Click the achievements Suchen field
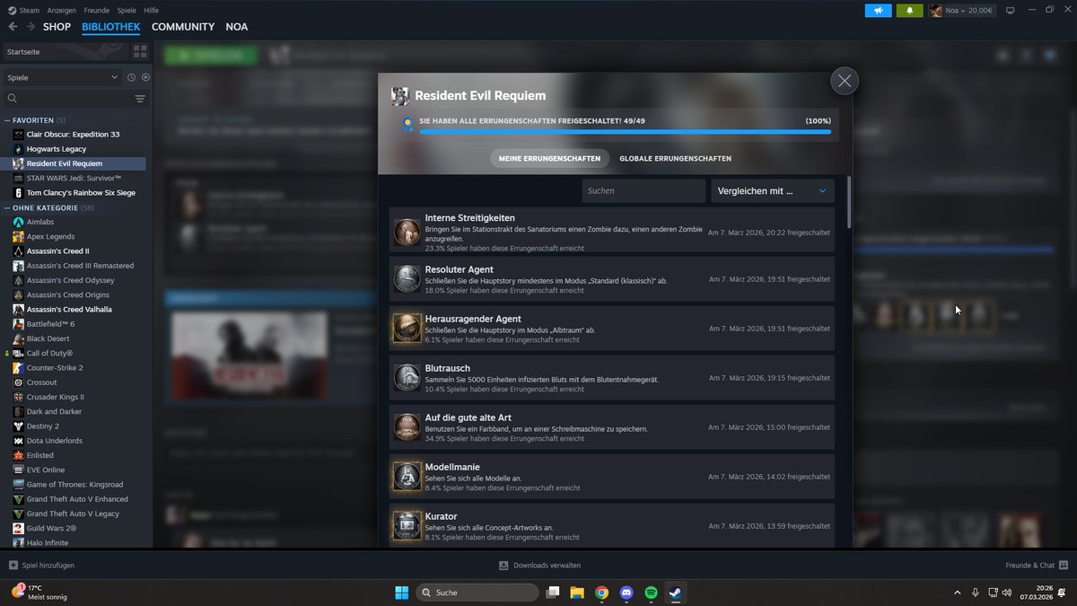This screenshot has width=1077, height=606. [x=644, y=190]
